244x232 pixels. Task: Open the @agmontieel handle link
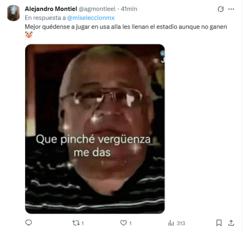click(x=97, y=9)
